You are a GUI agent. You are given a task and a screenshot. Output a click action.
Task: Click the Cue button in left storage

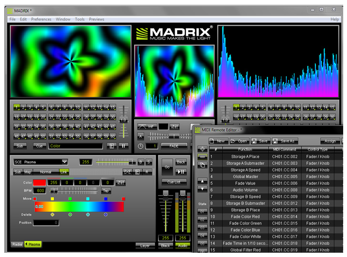click(40, 146)
